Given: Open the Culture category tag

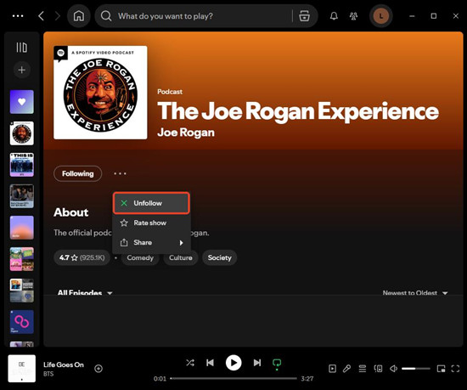Looking at the screenshot, I should coord(181,257).
